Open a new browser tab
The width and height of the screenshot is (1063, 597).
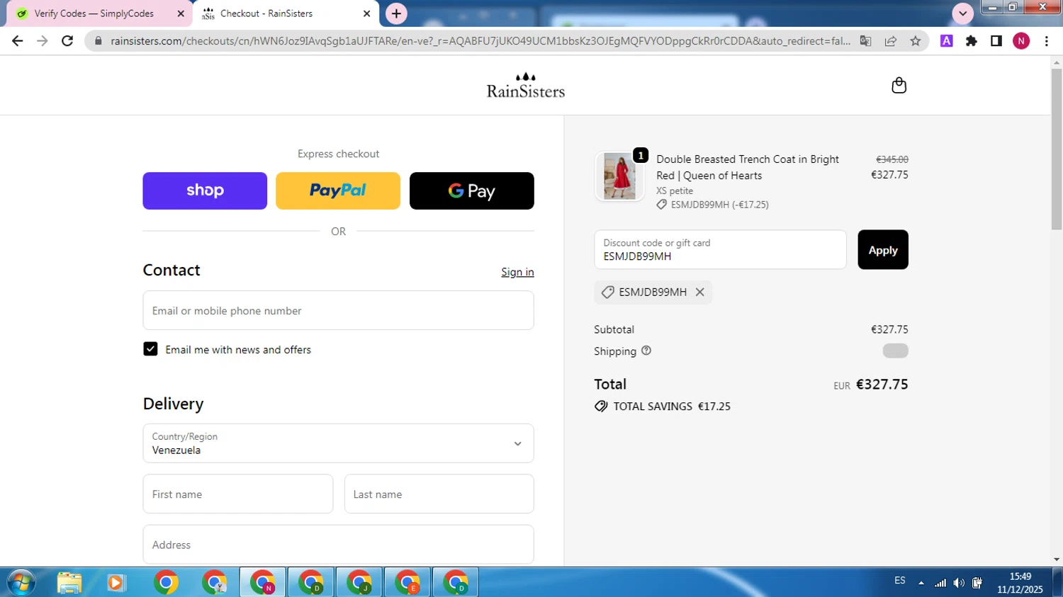click(396, 13)
